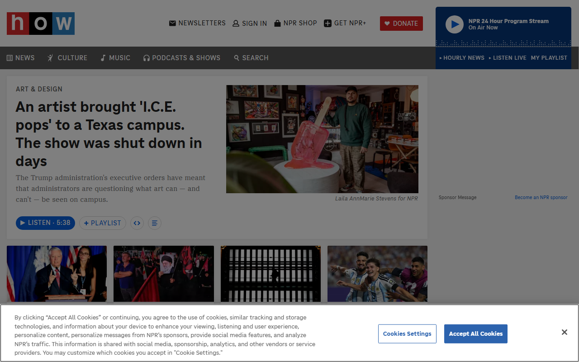The width and height of the screenshot is (579, 362).
Task: Click Become an NPR sponsor link
Action: point(541,197)
